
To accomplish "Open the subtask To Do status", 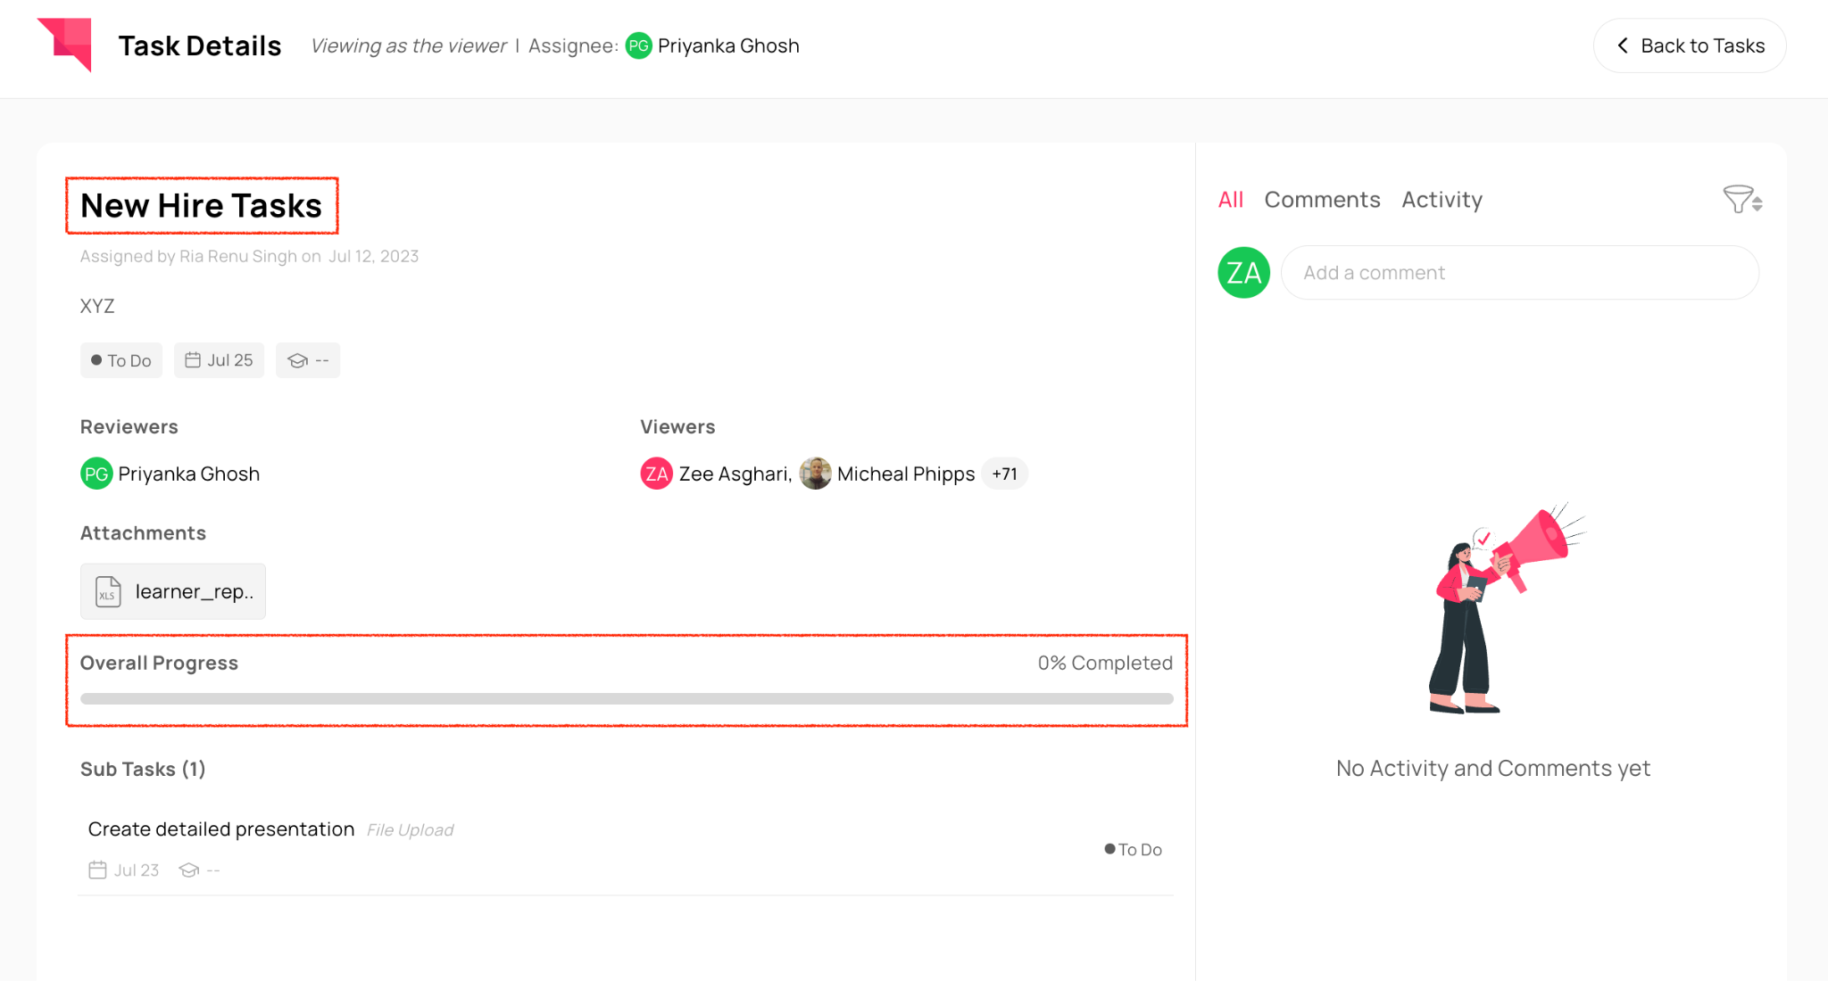I will click(1134, 849).
